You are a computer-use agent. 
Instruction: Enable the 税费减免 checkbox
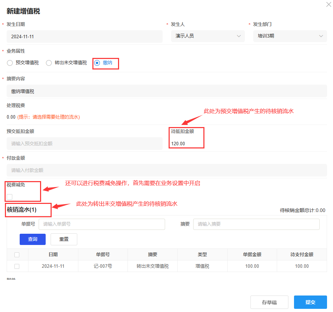10,197
